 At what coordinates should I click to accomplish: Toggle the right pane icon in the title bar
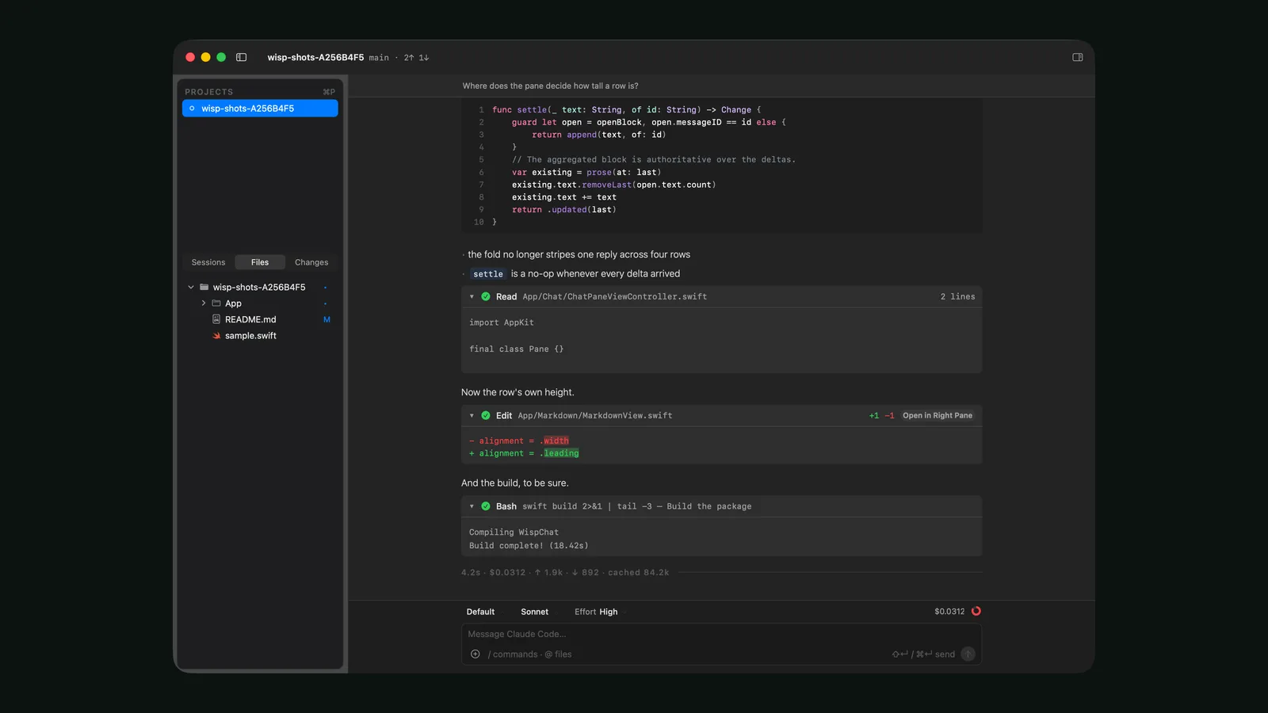1078,57
